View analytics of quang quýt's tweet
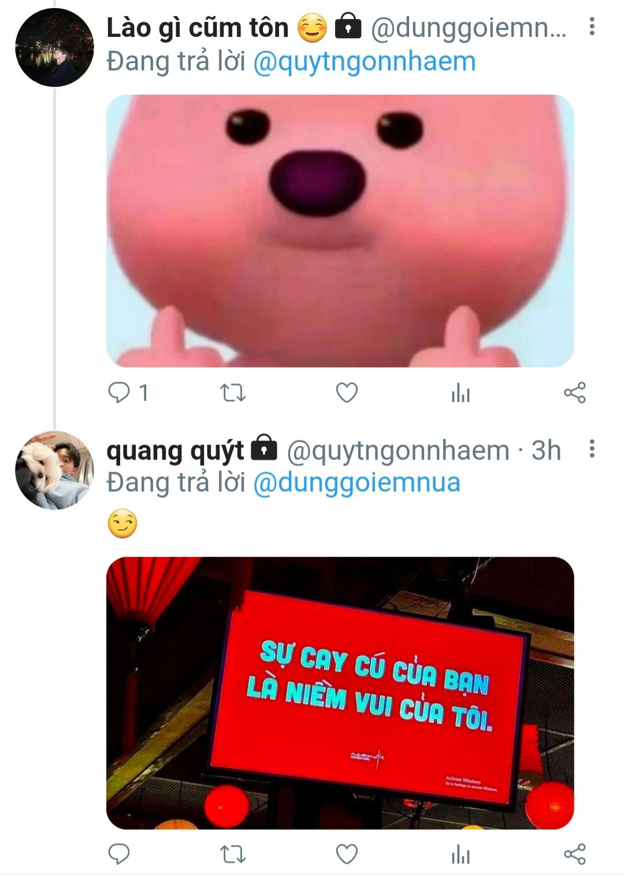This screenshot has height=876, width=624. click(x=460, y=855)
